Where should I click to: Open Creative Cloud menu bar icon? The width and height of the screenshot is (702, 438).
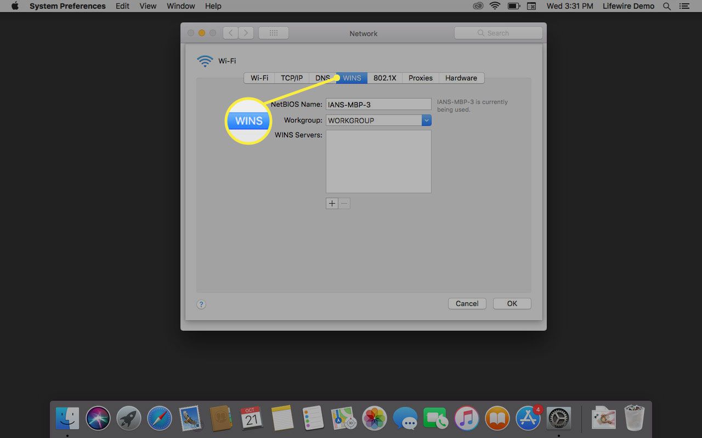pos(478,6)
